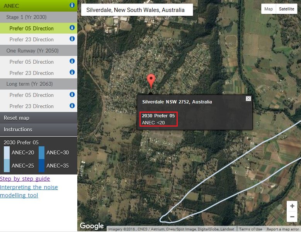
Task: Click the Stage 1 (Yr 2030) heading
Action: [x=39, y=17]
